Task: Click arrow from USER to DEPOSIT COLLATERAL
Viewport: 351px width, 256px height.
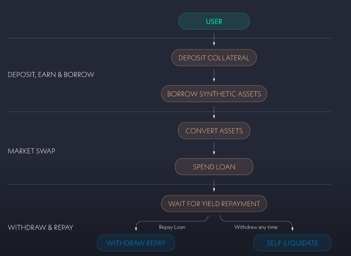Action: [x=214, y=39]
